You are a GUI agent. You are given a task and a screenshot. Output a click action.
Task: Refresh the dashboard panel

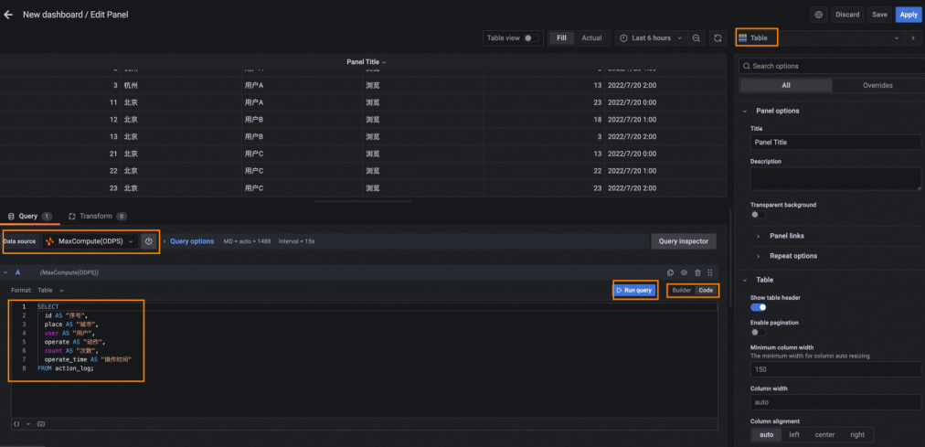click(x=718, y=37)
